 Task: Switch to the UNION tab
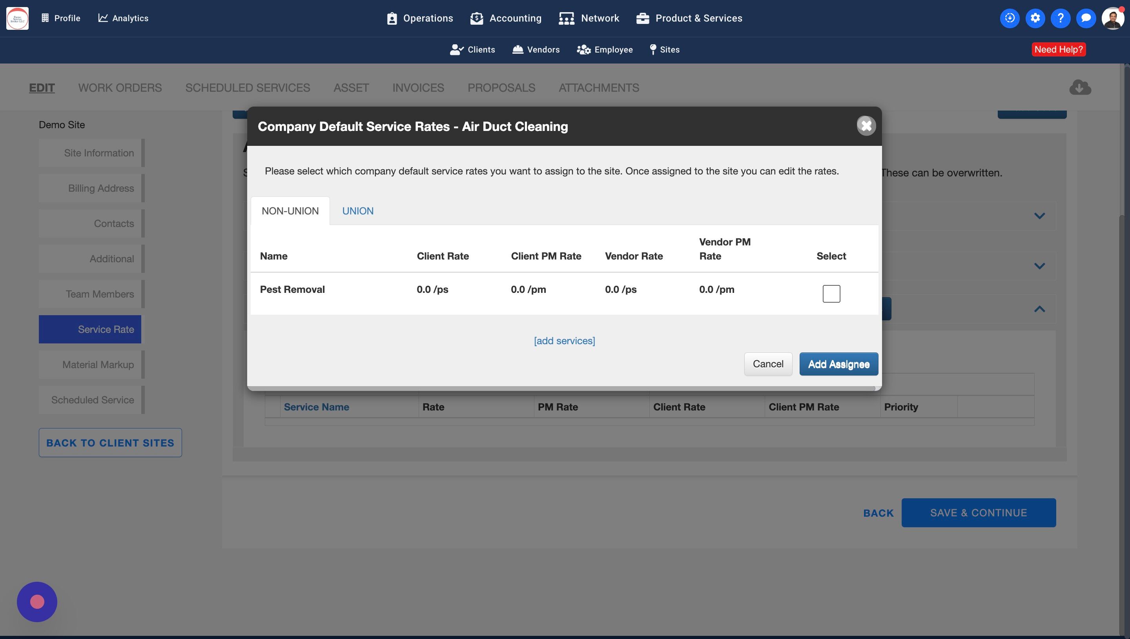(x=357, y=211)
